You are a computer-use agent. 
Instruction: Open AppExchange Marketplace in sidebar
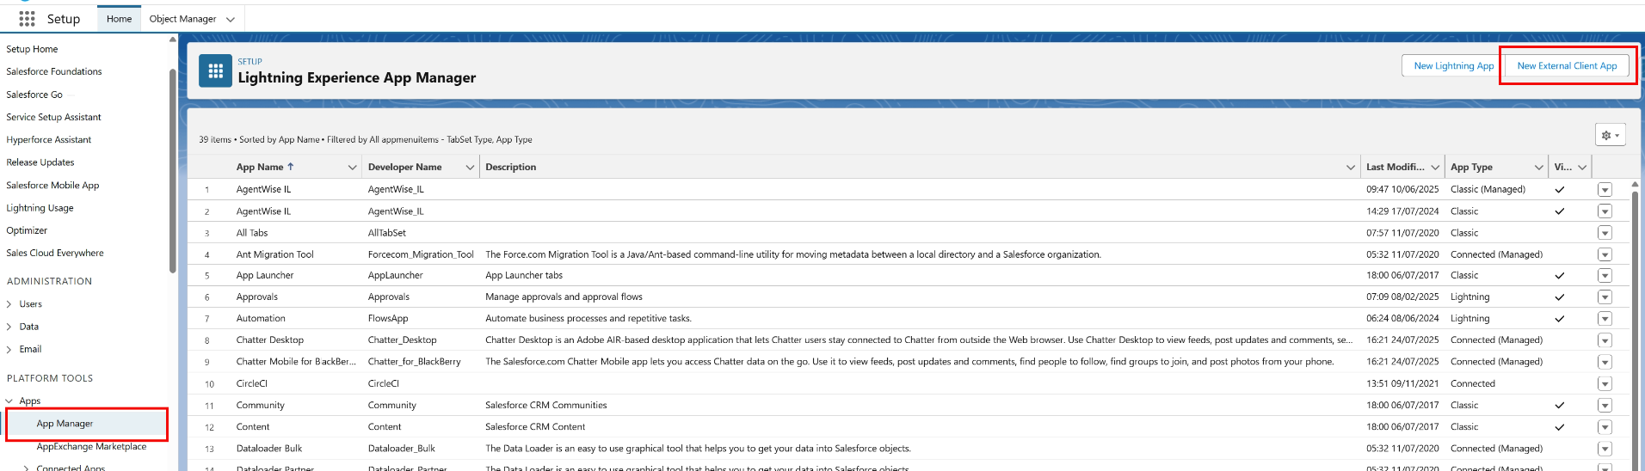(91, 447)
